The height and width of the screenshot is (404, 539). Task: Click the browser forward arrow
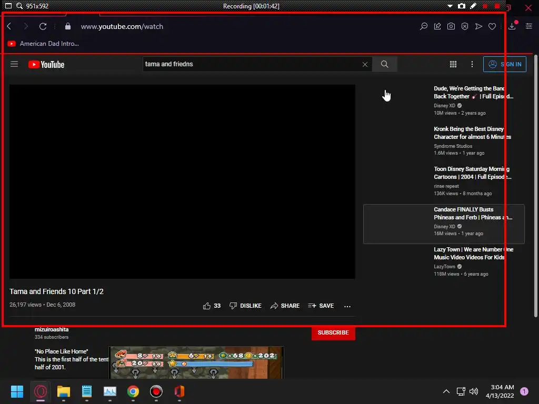(x=26, y=26)
